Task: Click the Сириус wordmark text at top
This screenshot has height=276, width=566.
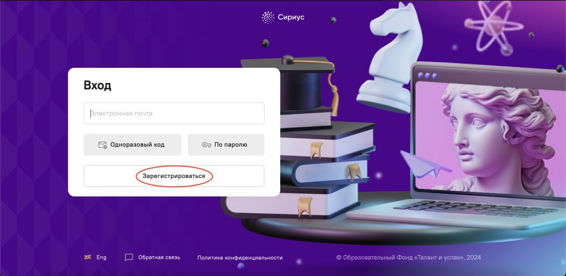Action: point(291,17)
